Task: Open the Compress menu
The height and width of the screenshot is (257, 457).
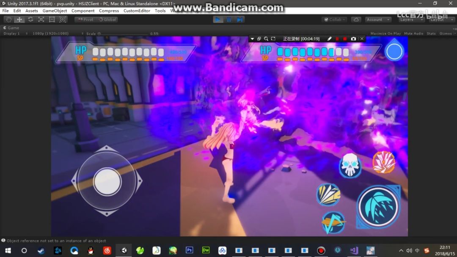Action: tap(109, 11)
